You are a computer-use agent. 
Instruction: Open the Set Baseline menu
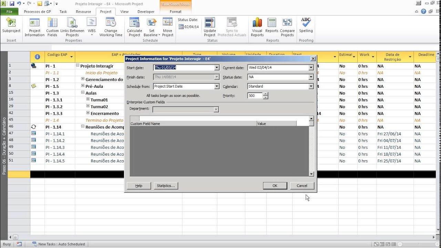[152, 27]
